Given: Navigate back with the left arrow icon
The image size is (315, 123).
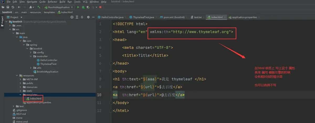Looking at the screenshot, I should coord(19,7).
